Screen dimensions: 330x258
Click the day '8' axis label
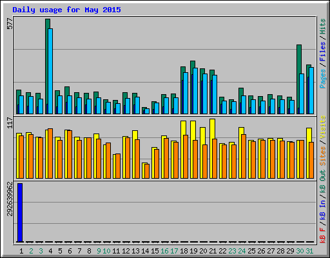pyautogui.click(x=89, y=251)
